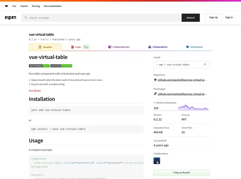This screenshot has width=241, height=179.
Task: Click the Public label under package title
Action: (44, 40)
